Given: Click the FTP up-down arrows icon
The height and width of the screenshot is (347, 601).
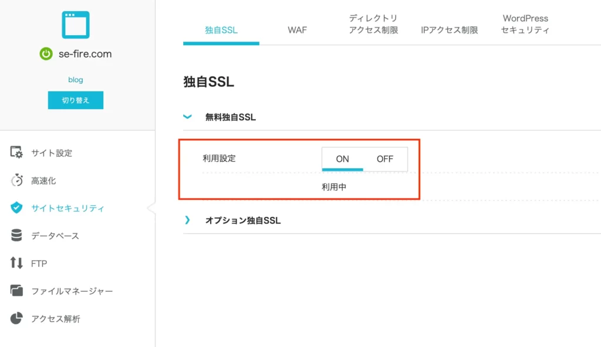Looking at the screenshot, I should (x=16, y=263).
